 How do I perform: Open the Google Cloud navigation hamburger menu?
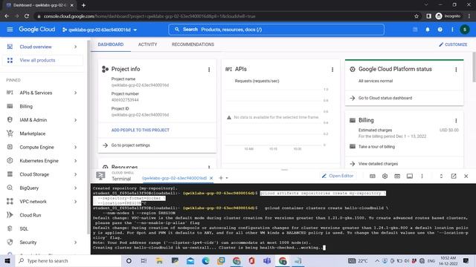(10, 30)
